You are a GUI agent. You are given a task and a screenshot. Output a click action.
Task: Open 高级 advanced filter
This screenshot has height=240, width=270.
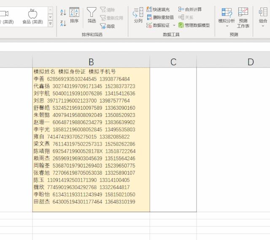108,26
